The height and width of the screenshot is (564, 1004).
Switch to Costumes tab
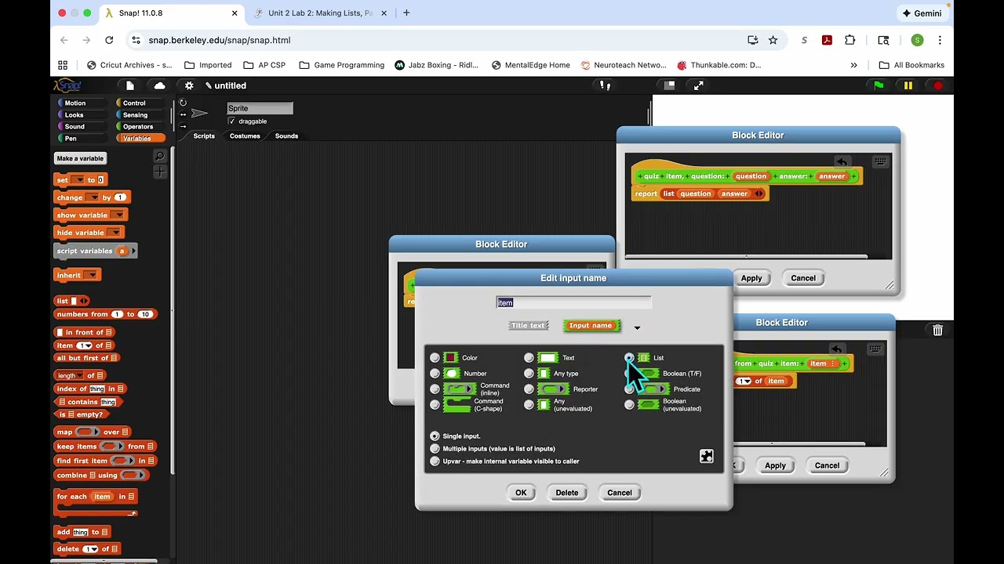[x=245, y=136]
